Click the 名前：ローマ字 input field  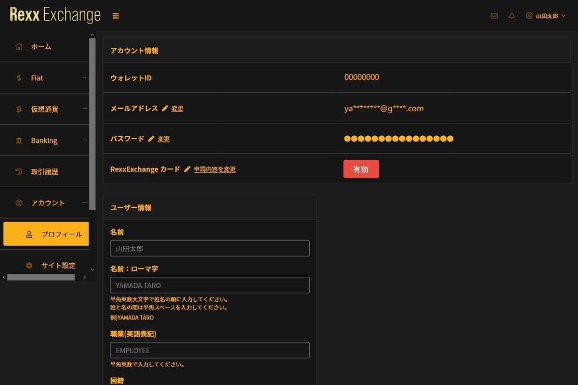[x=210, y=285]
